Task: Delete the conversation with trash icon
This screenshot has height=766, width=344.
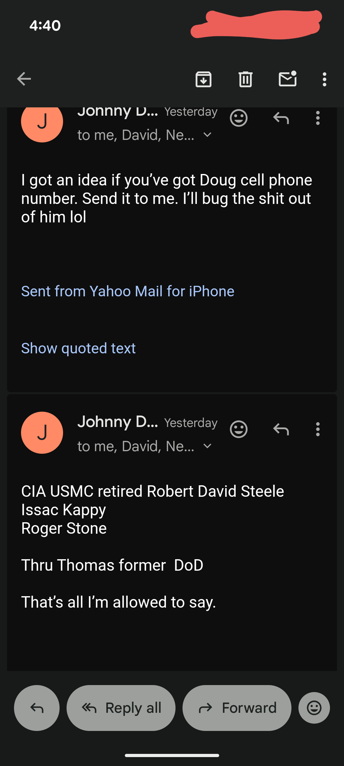Action: (245, 79)
